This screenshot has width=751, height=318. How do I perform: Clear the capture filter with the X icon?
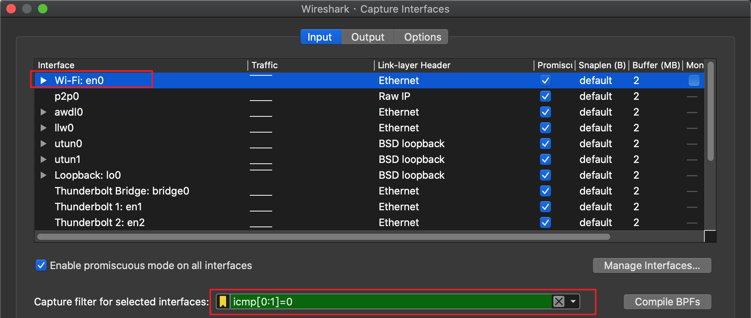559,302
